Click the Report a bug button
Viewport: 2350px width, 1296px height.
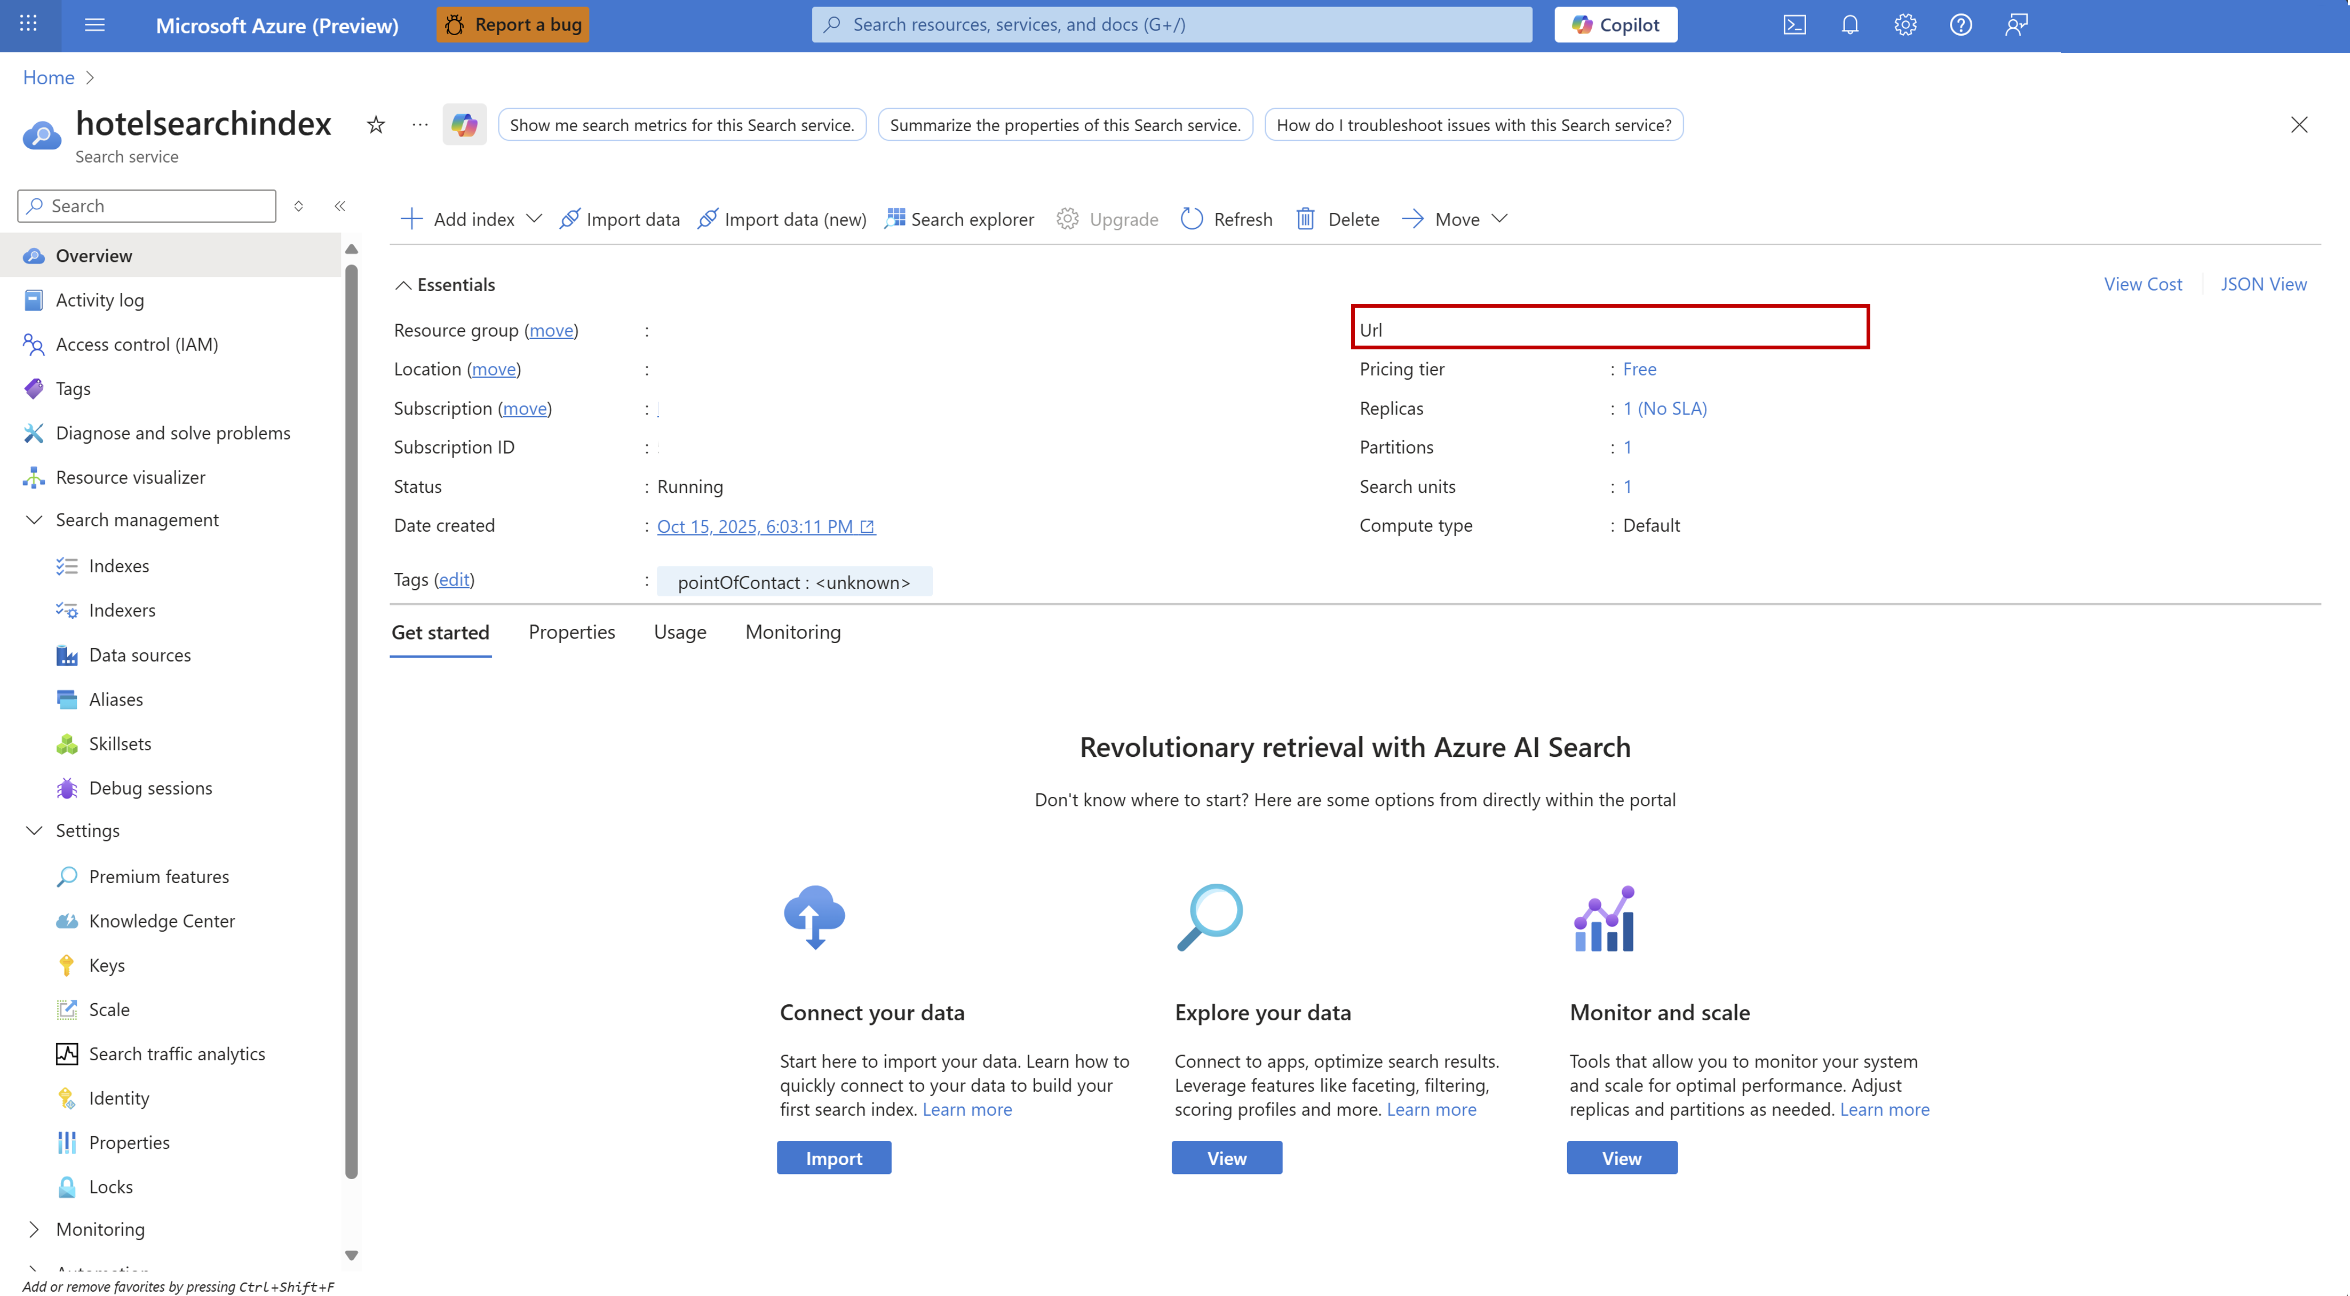click(513, 25)
